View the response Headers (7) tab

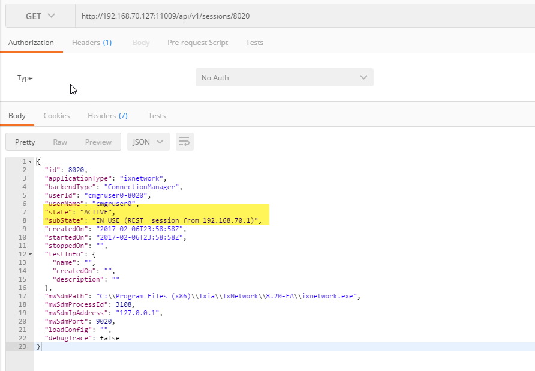tap(107, 116)
